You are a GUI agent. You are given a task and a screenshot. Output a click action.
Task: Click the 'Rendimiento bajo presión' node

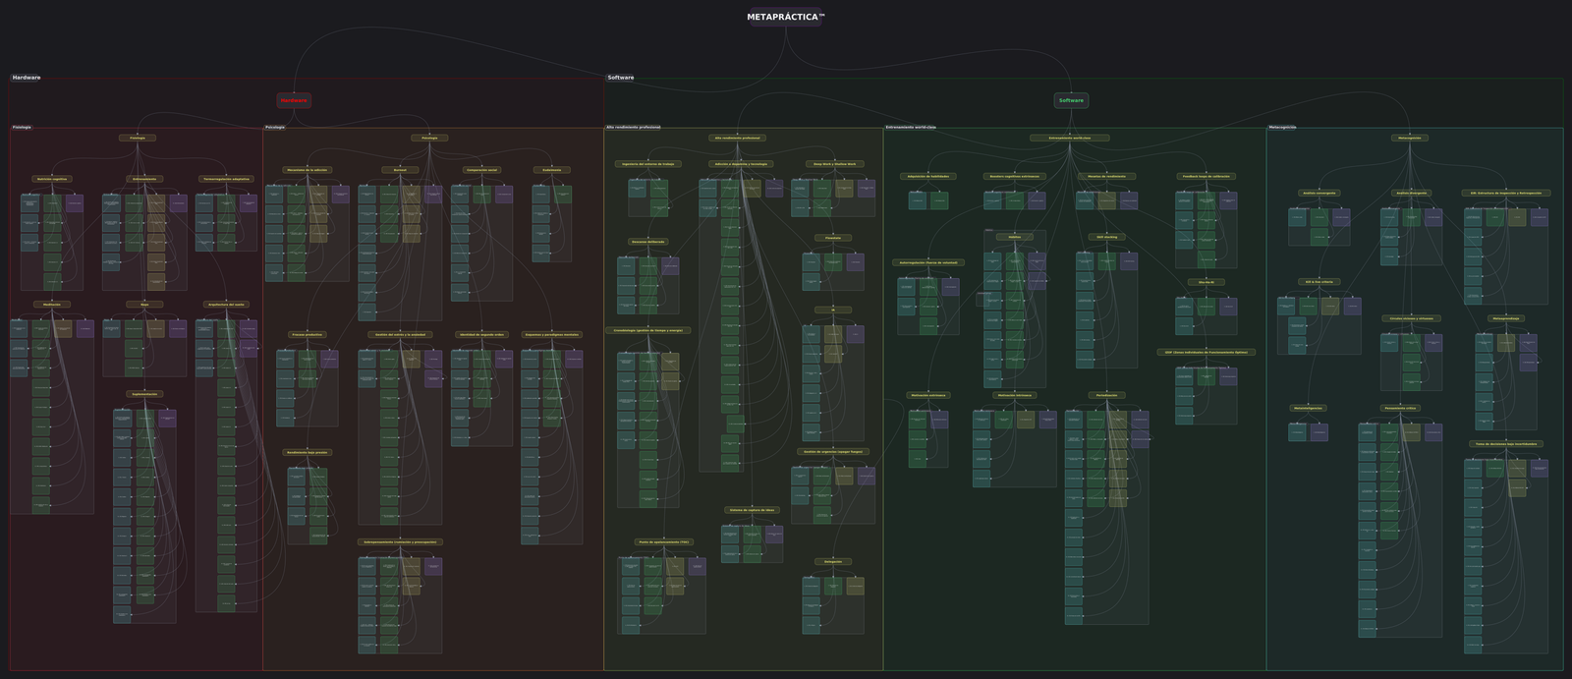click(307, 452)
